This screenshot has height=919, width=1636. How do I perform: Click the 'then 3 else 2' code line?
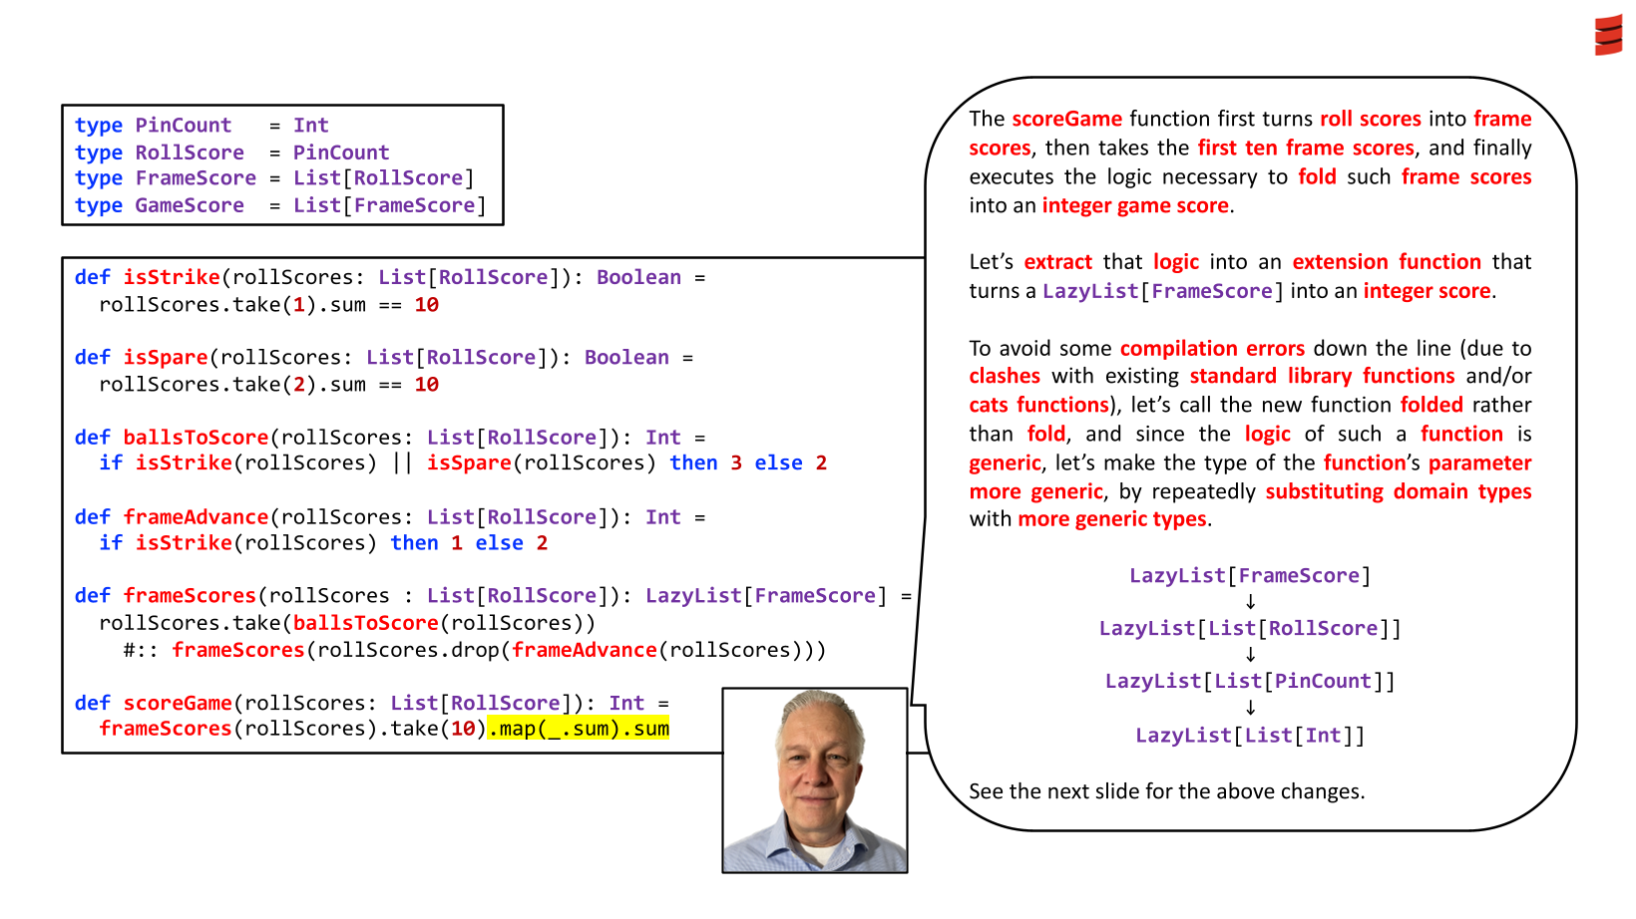click(x=463, y=463)
